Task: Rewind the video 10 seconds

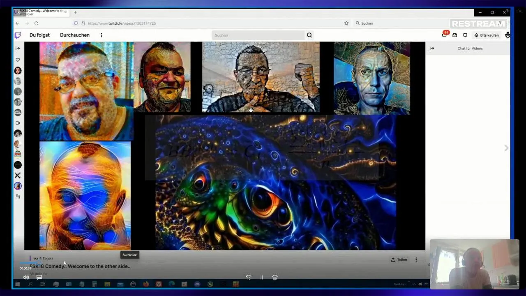Action: tap(249, 277)
